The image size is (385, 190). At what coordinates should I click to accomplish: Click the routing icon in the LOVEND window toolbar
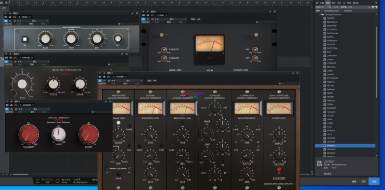(x=15, y=105)
